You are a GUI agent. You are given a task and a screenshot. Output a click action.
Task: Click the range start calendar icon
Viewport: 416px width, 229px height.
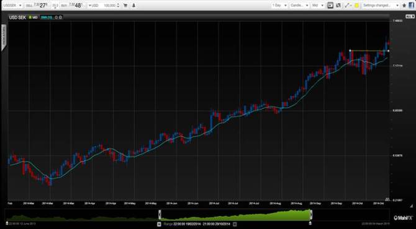pyautogui.click(x=159, y=224)
